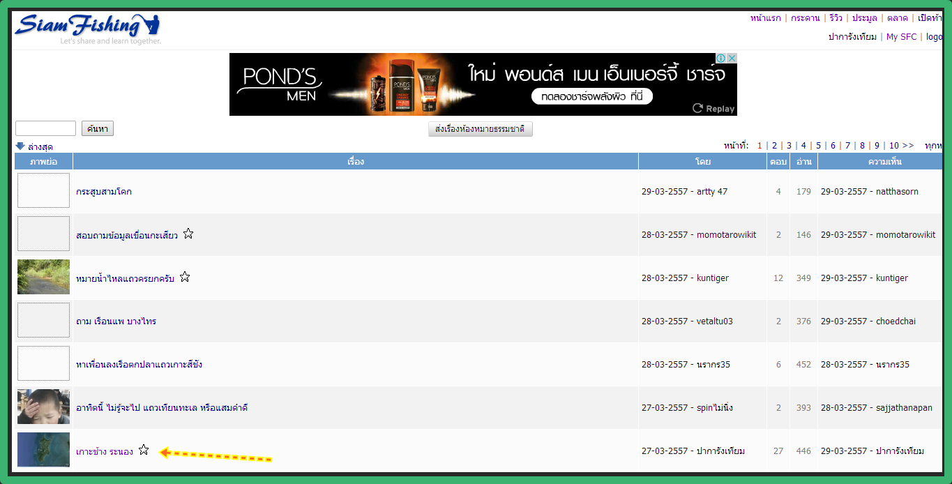This screenshot has height=484, width=952.
Task: Click star icon beside สอบถามข้อมูลเขื่อนกะเสียว
Action: tap(188, 234)
